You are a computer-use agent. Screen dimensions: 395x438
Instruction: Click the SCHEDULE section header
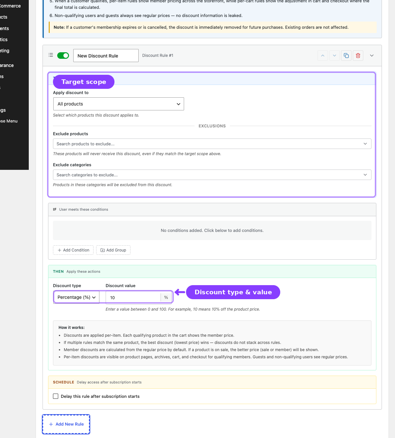[x=212, y=382]
